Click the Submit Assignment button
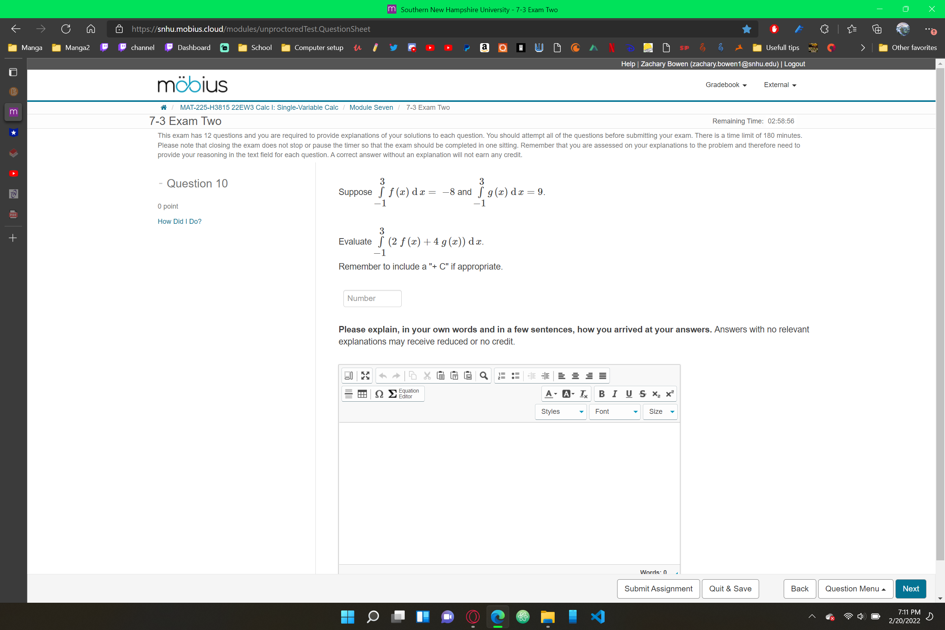Viewport: 945px width, 630px height. click(658, 589)
